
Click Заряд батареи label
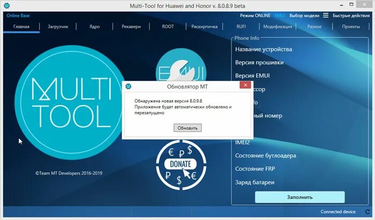point(254,182)
